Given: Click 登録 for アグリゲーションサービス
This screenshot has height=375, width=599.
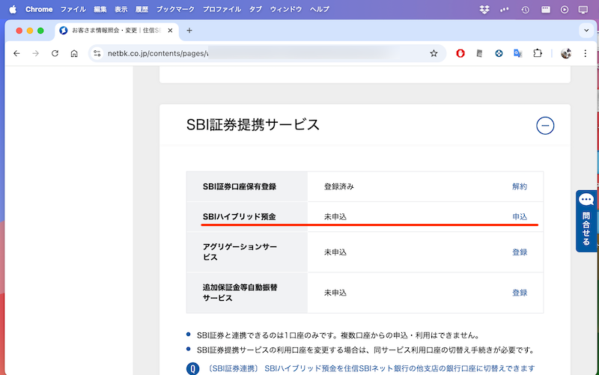Looking at the screenshot, I should [x=519, y=252].
